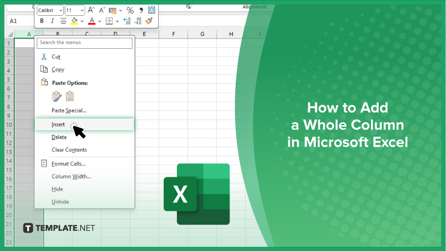Click the Copy pages icon
The height and width of the screenshot is (251, 446).
click(x=44, y=69)
